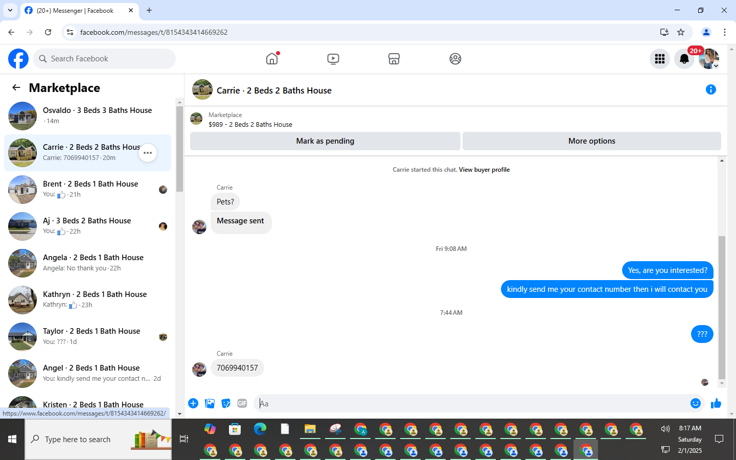
Task: Open more options for Carrie chat row
Action: (x=148, y=153)
